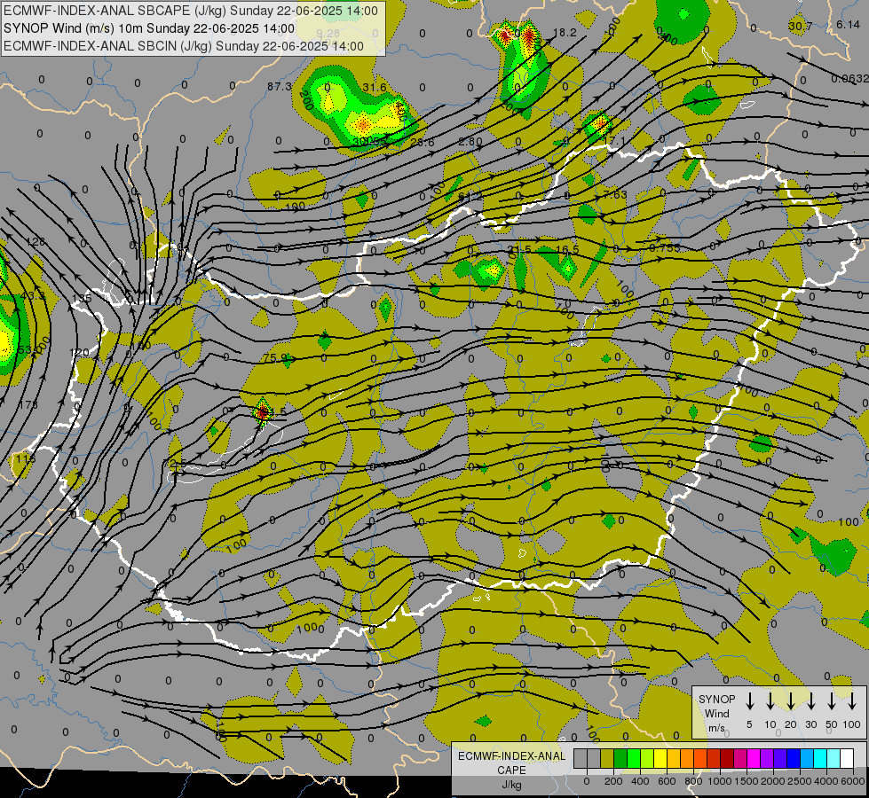869x798 pixels.
Task: Click the 0.0632 value on the map
Action: click(x=849, y=79)
